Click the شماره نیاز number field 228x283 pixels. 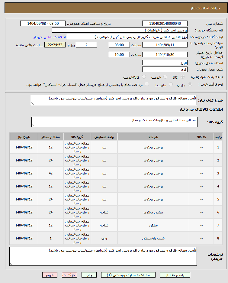pyautogui.click(x=165, y=24)
